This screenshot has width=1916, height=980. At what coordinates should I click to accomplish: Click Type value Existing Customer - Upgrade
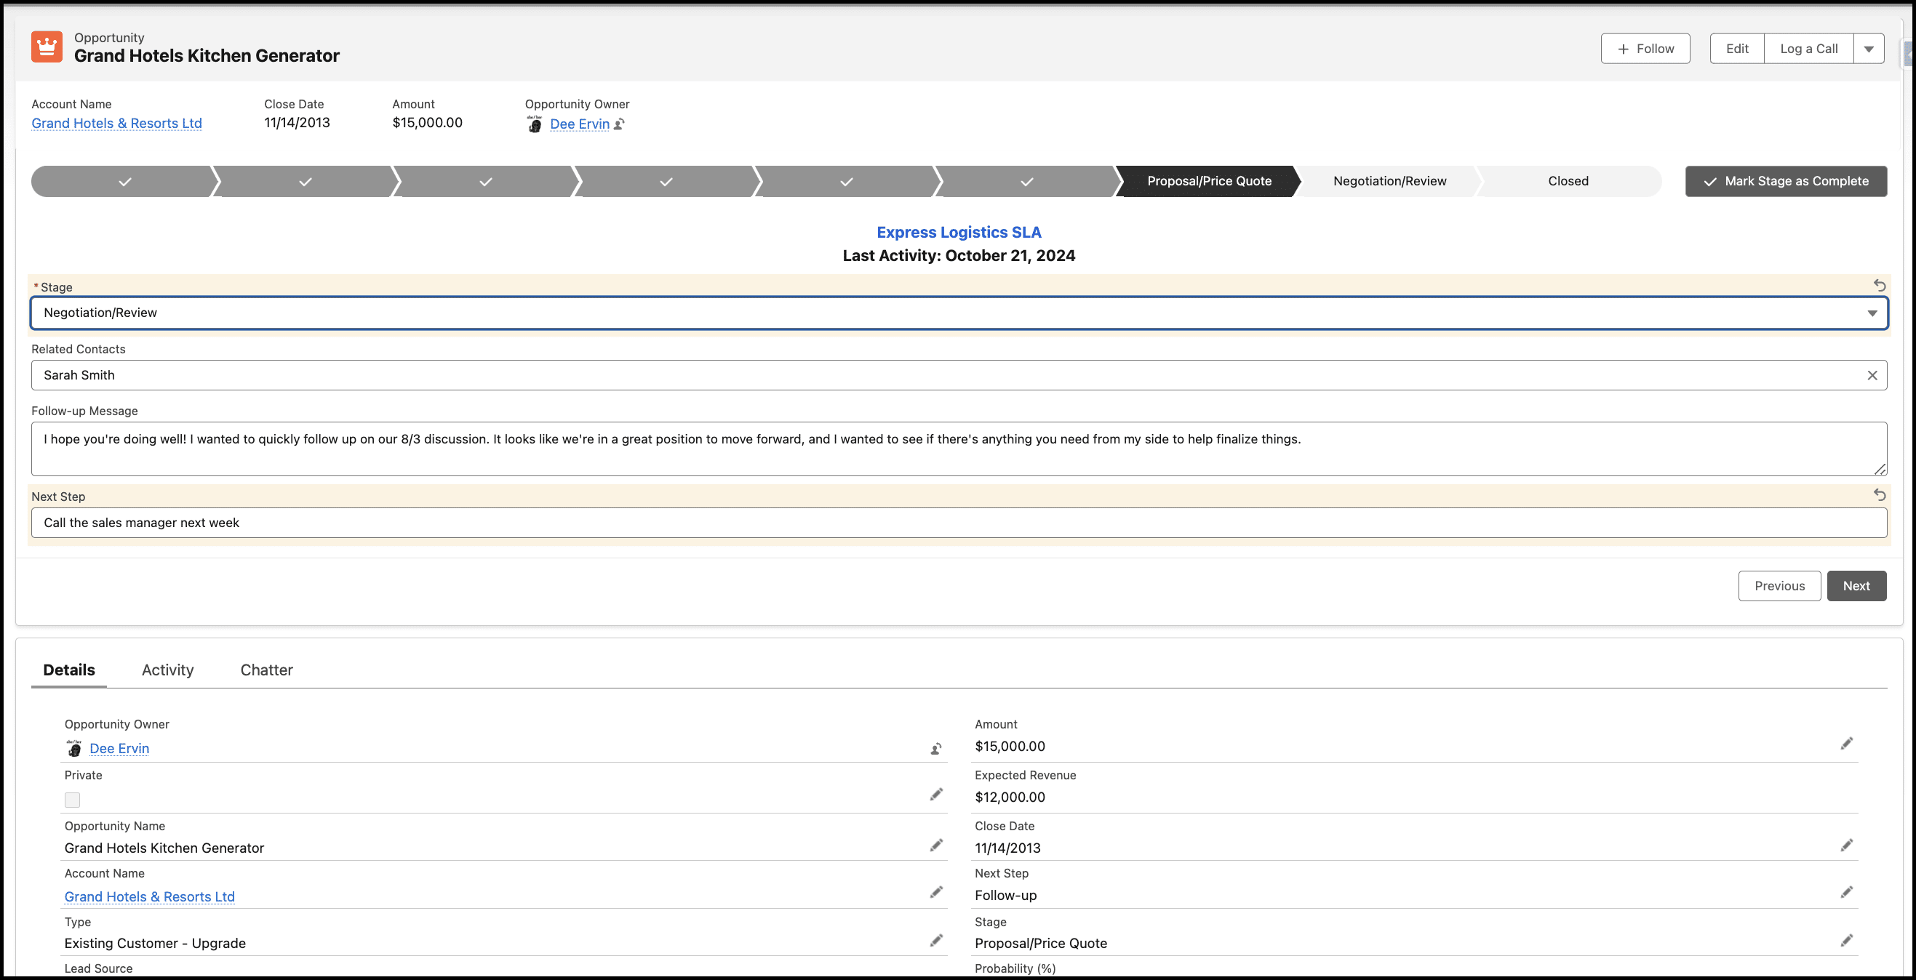[x=155, y=944]
